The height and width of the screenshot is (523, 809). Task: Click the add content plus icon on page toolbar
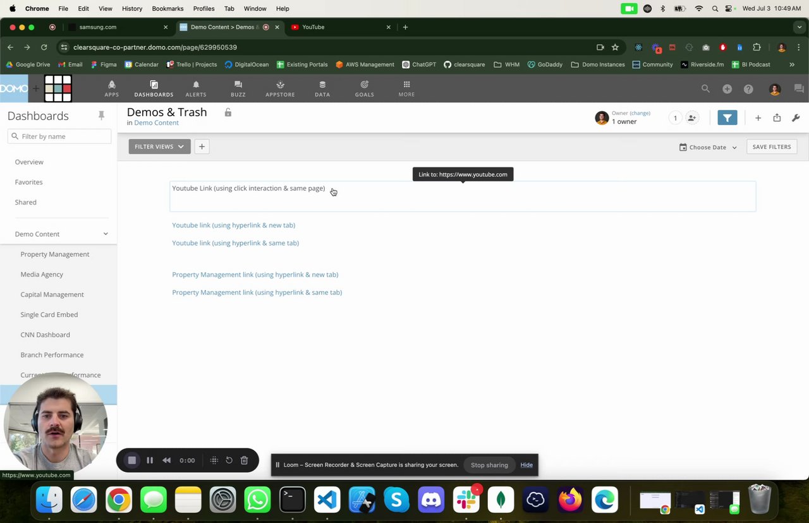click(758, 117)
